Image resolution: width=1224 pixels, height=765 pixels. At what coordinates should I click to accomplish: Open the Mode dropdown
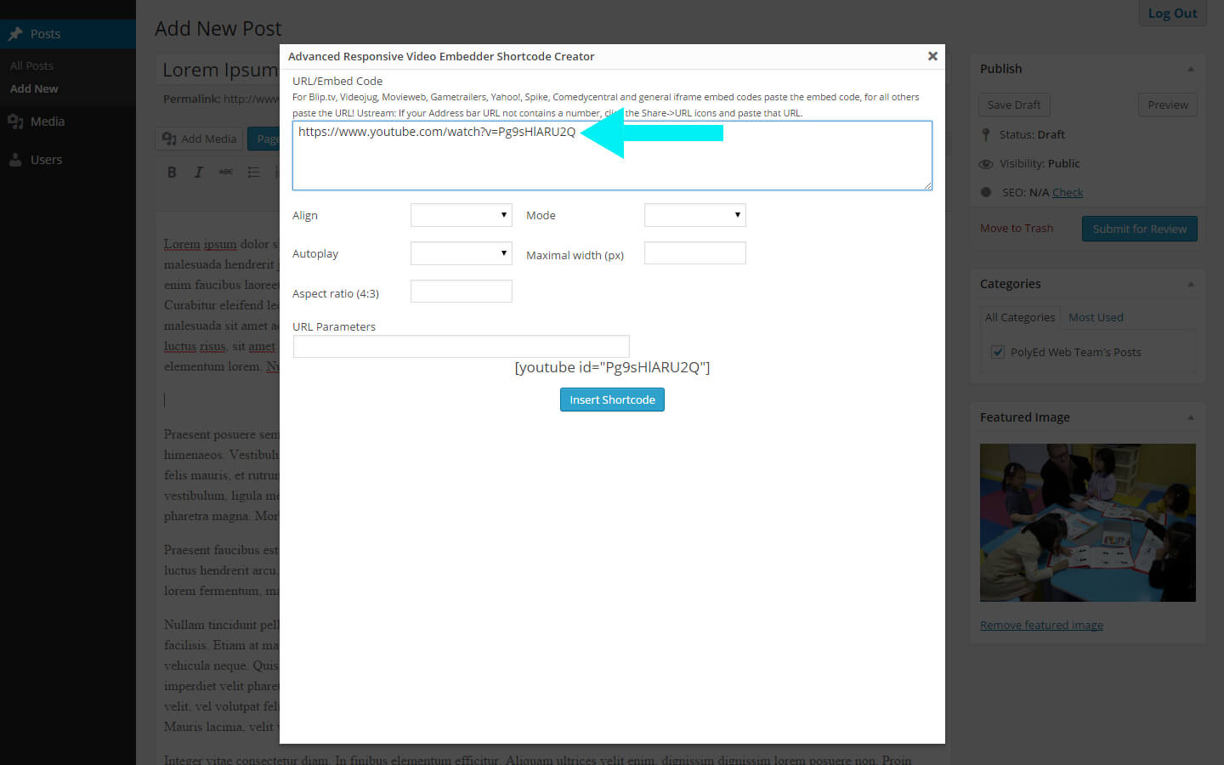[x=694, y=215]
